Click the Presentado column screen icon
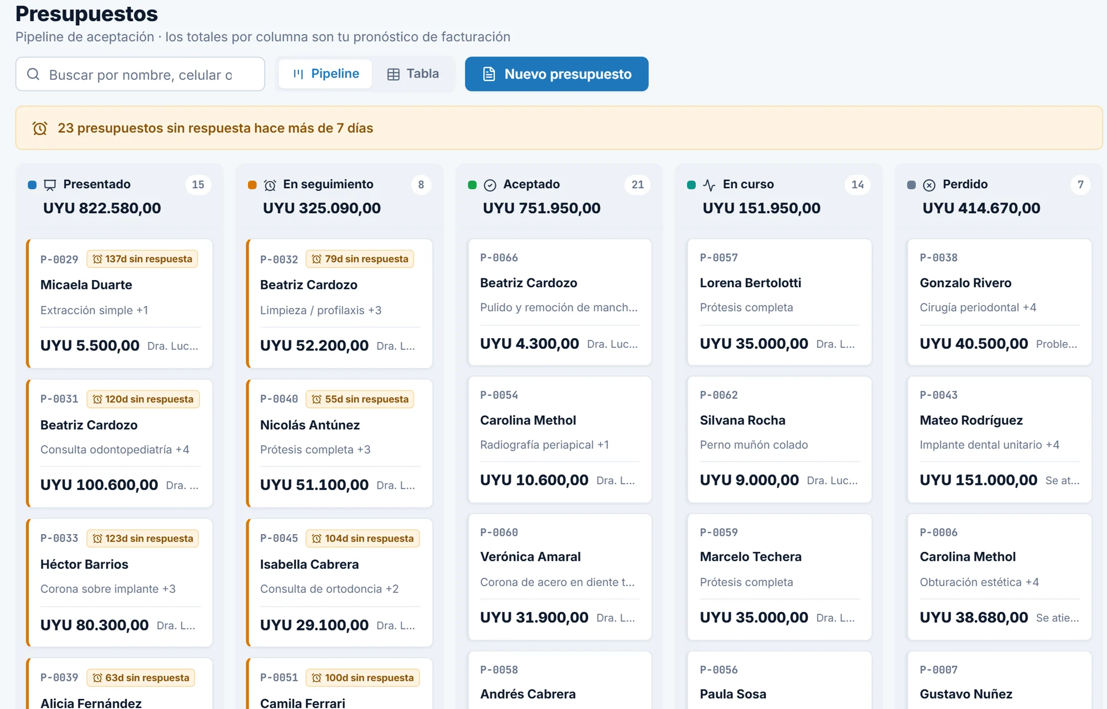This screenshot has height=709, width=1107. (x=50, y=185)
